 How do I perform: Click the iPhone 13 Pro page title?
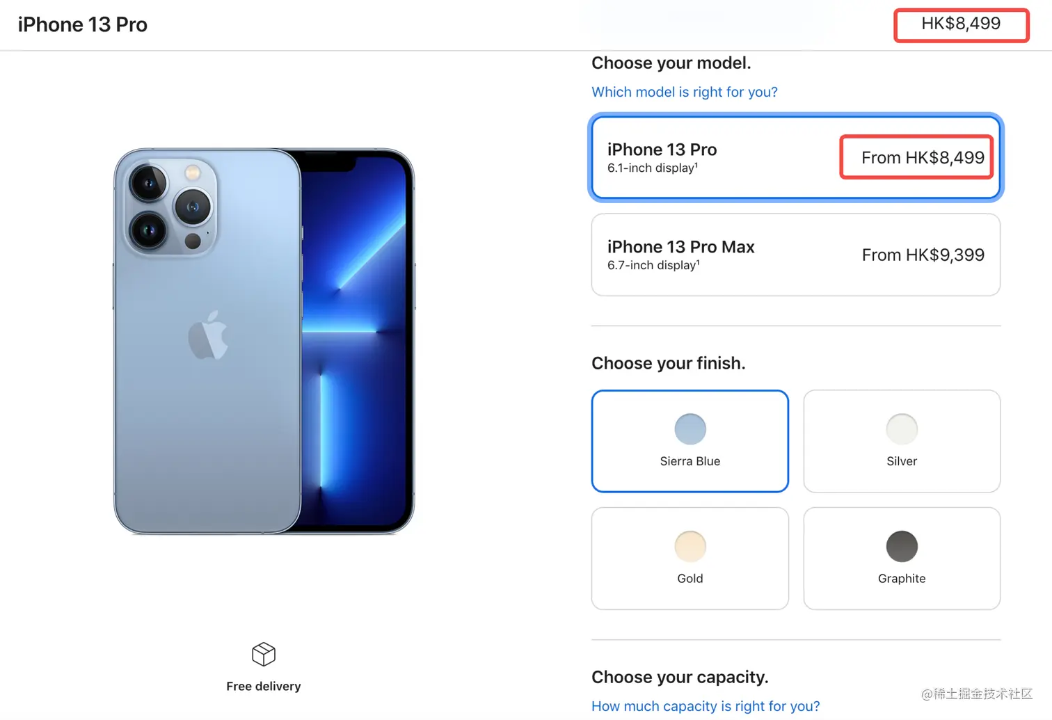pos(83,24)
